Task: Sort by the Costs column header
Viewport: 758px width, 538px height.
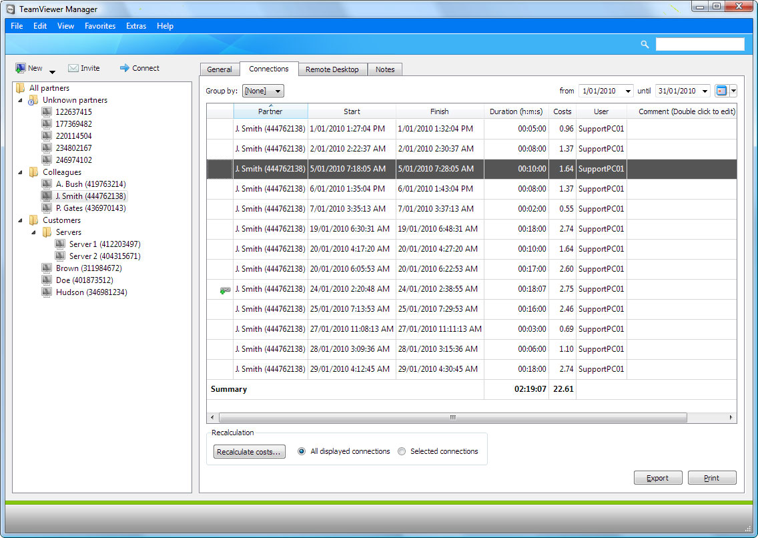Action: pyautogui.click(x=562, y=111)
